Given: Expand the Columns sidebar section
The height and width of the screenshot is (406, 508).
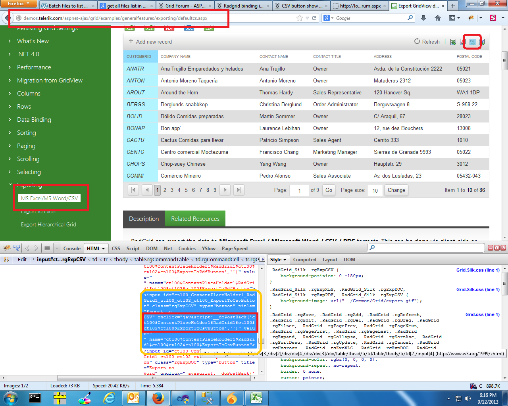Looking at the screenshot, I should [x=29, y=94].
